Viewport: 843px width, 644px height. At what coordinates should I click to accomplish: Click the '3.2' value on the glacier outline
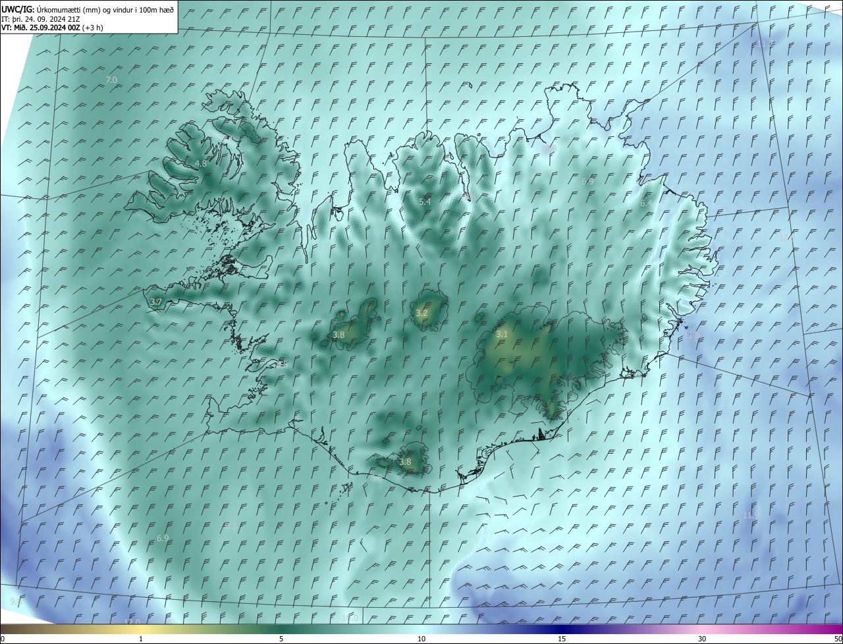pyautogui.click(x=421, y=313)
